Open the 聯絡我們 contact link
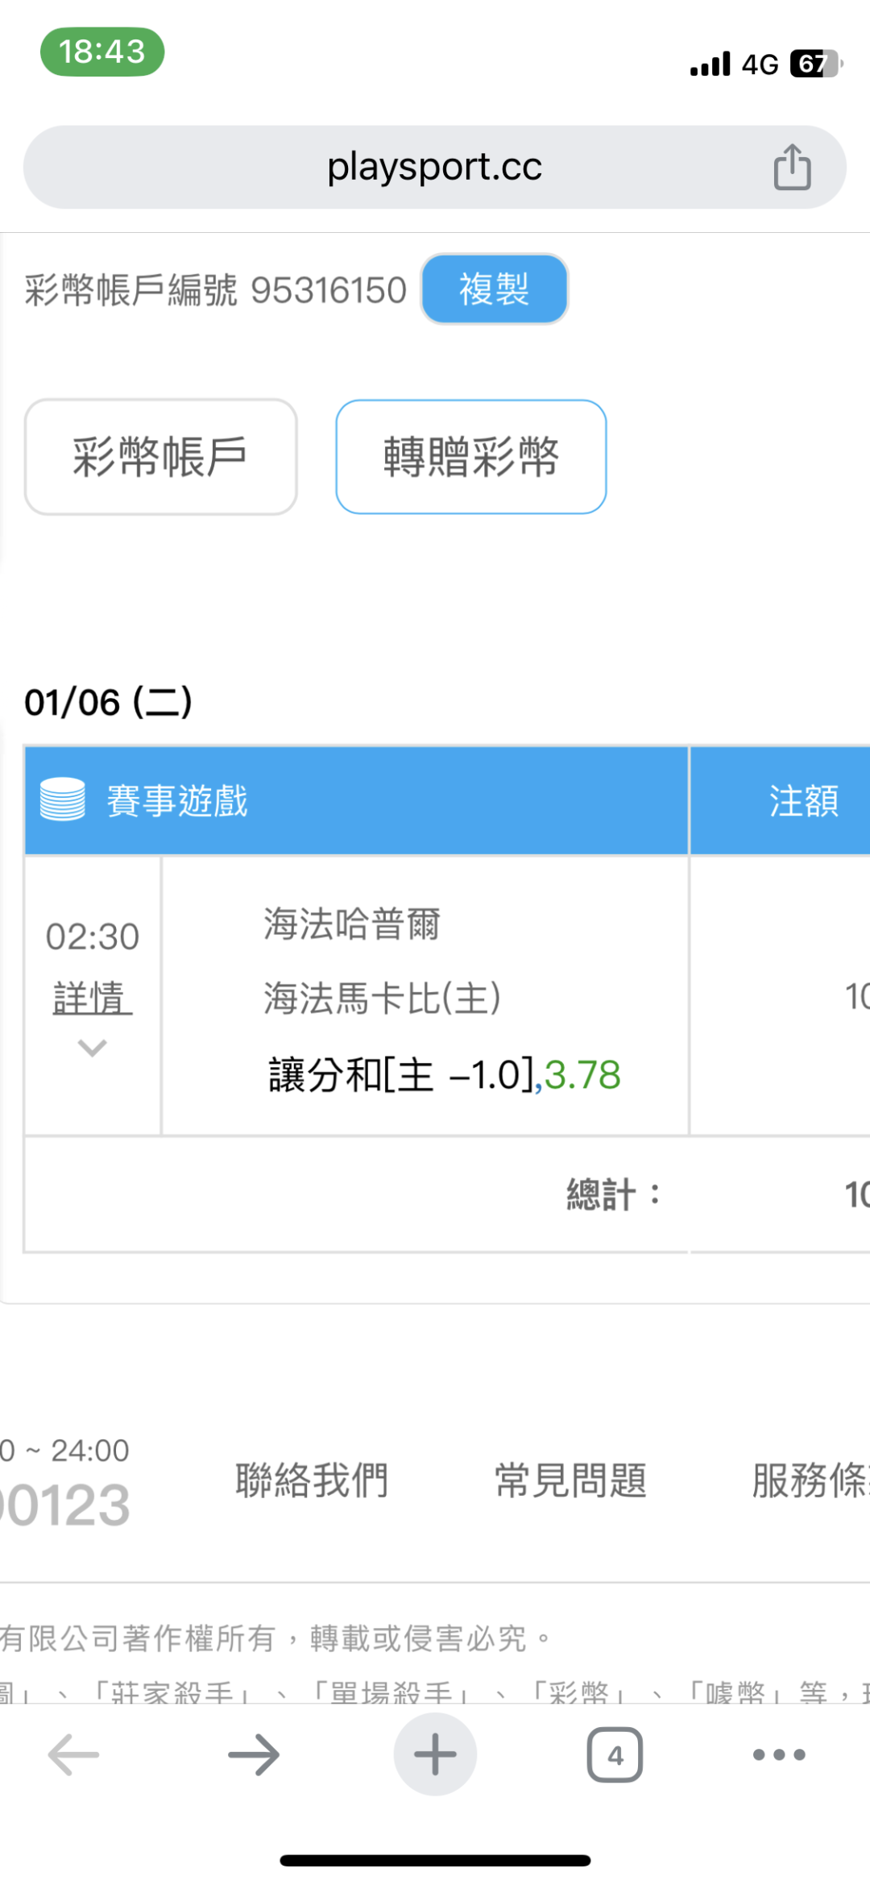Image resolution: width=870 pixels, height=1885 pixels. pyautogui.click(x=313, y=1480)
